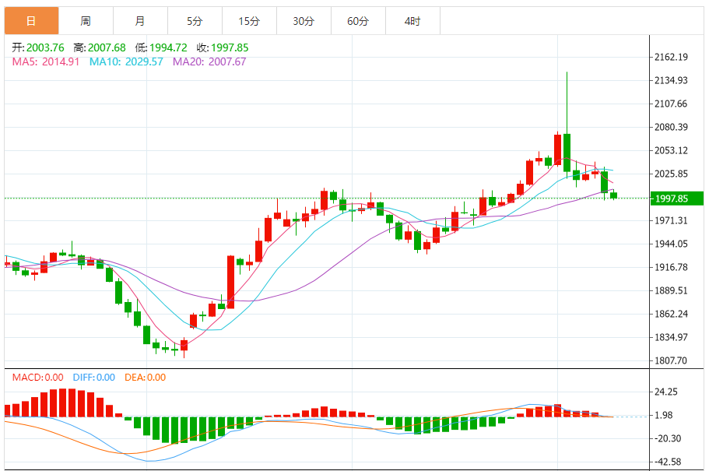Viewport: 709px width, 471px height.
Task: Click the 1862.24 price axis label
Action: tap(671, 314)
